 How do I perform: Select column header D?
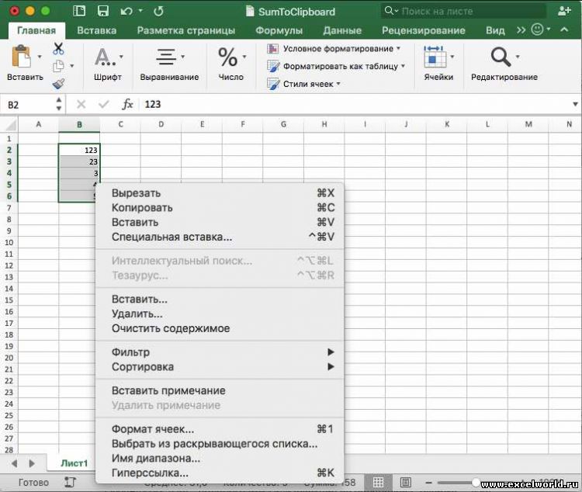pos(161,124)
